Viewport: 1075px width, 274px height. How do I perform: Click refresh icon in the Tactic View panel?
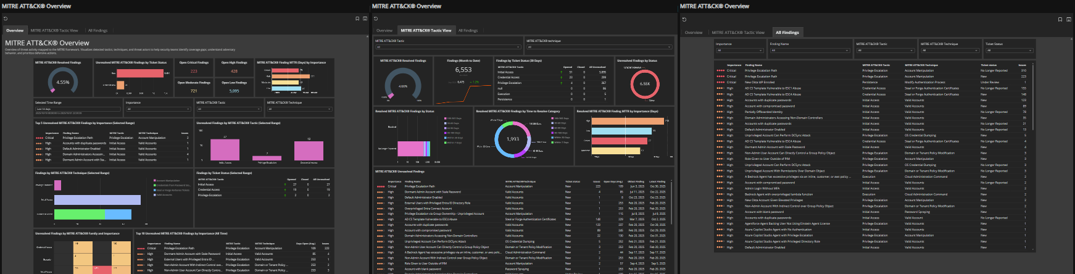click(376, 19)
